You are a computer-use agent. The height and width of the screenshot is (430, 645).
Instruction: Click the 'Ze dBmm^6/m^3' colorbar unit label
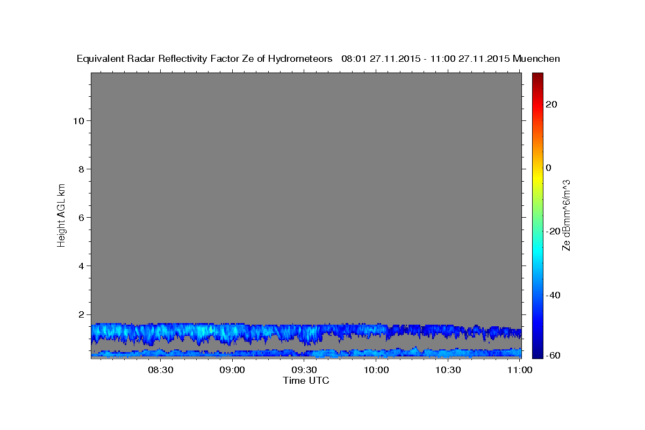[x=565, y=215]
